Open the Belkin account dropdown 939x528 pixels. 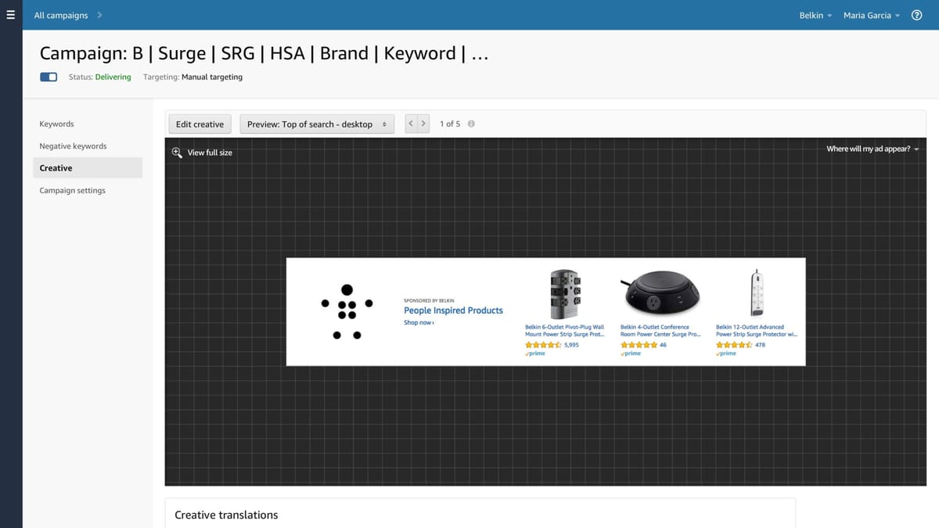click(x=814, y=15)
